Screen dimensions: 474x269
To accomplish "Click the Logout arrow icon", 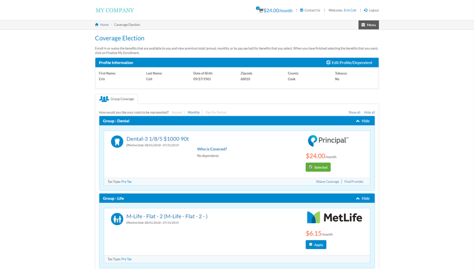I will [366, 10].
